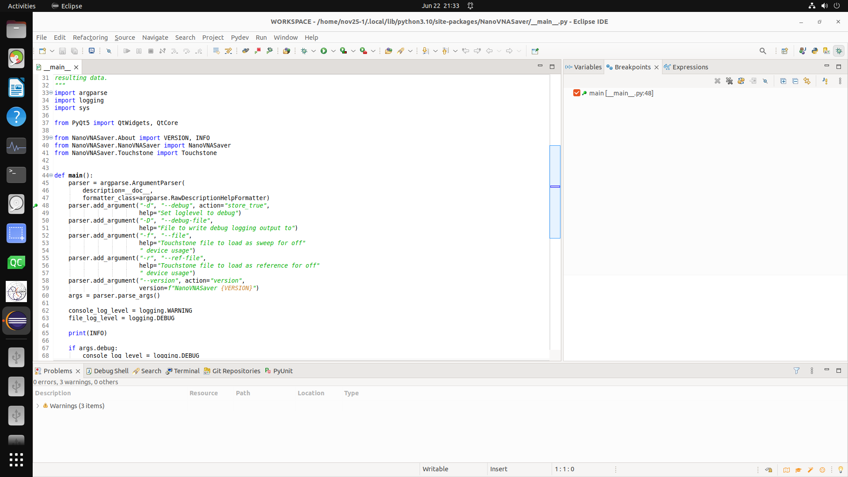The image size is (848, 477).
Task: Click the Terminate debug icon
Action: coord(151,51)
